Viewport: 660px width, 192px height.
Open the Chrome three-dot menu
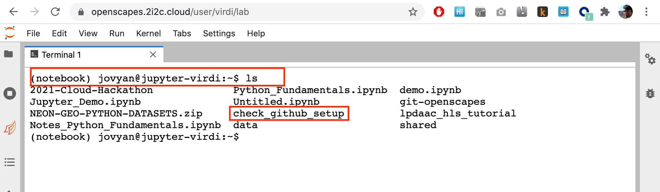(646, 12)
